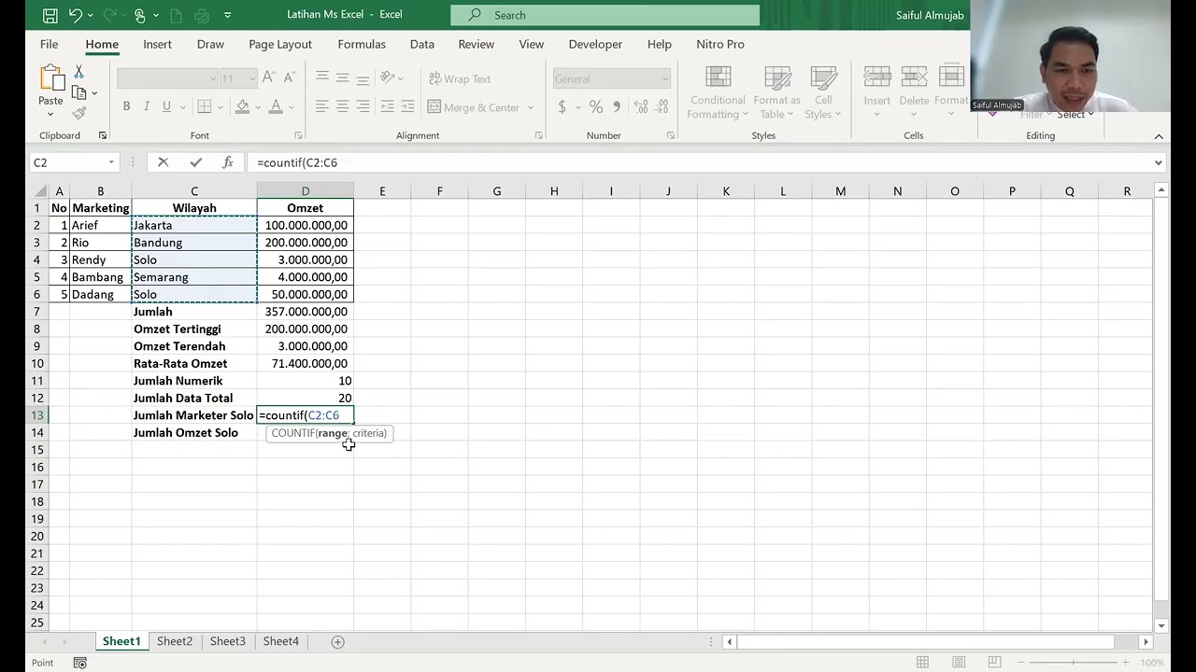1196x672 pixels.
Task: Open Format as Table menu
Action: (776, 92)
